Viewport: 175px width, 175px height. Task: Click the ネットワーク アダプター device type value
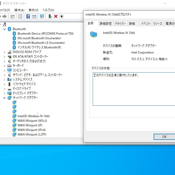coord(144,46)
